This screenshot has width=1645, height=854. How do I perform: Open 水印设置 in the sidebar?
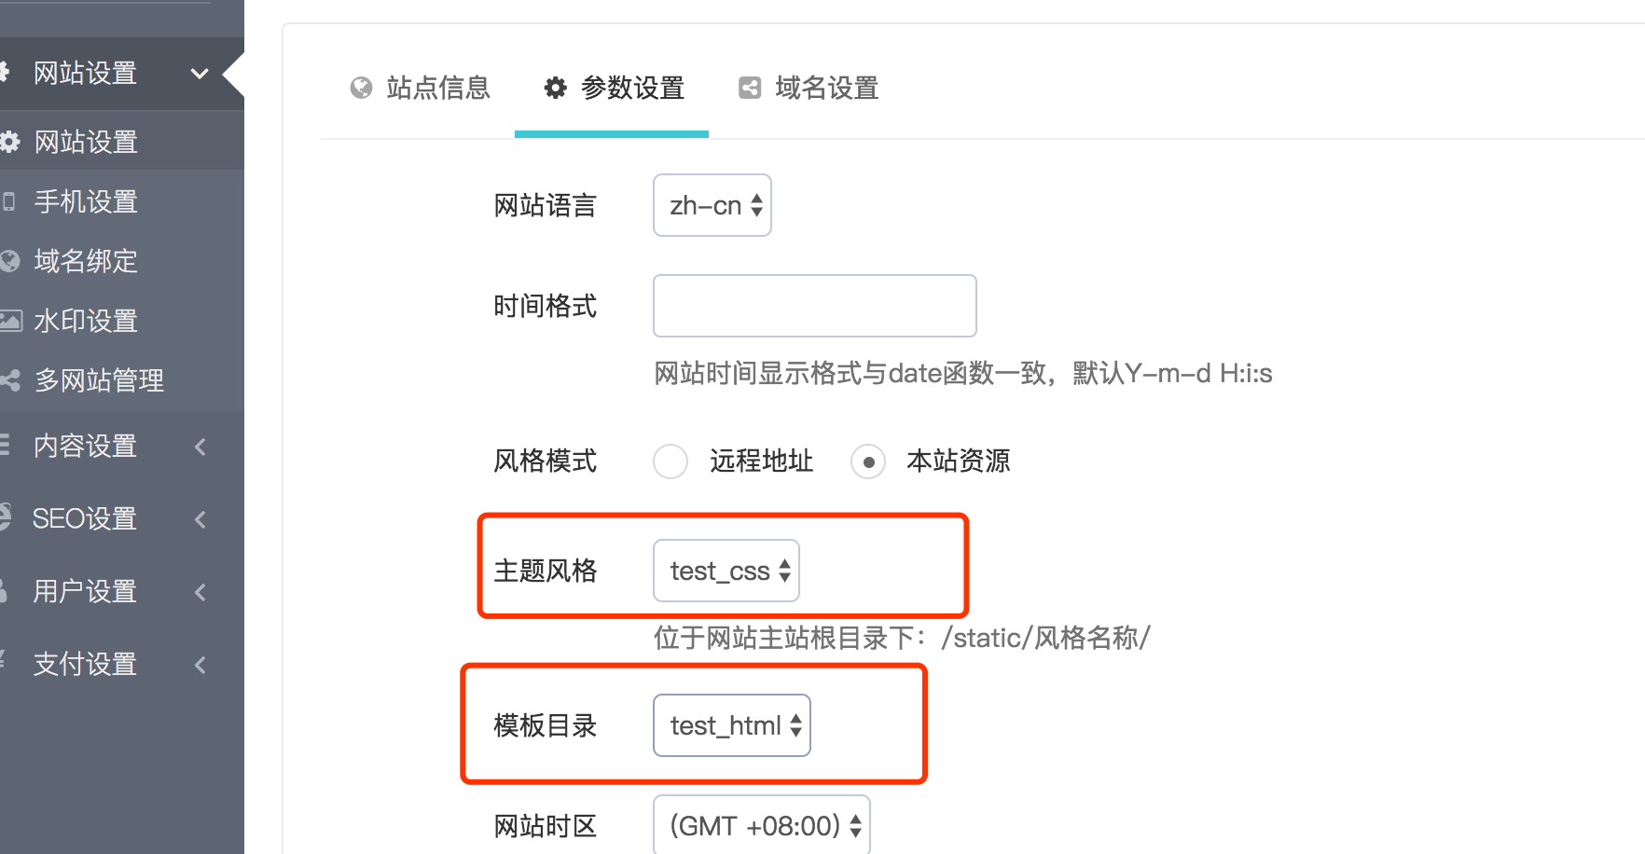[x=86, y=321]
